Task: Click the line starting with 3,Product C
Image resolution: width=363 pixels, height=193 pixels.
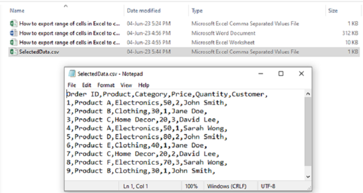Action: click(x=143, y=120)
